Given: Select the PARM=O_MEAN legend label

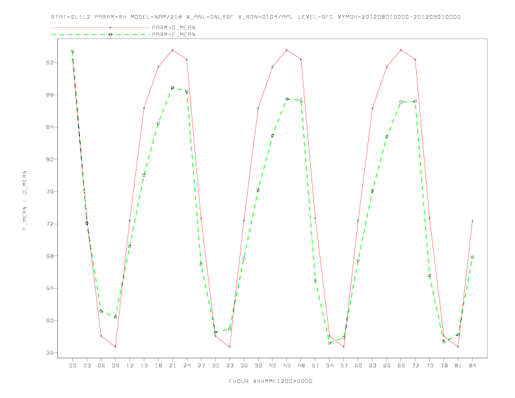Looking at the screenshot, I should point(174,27).
